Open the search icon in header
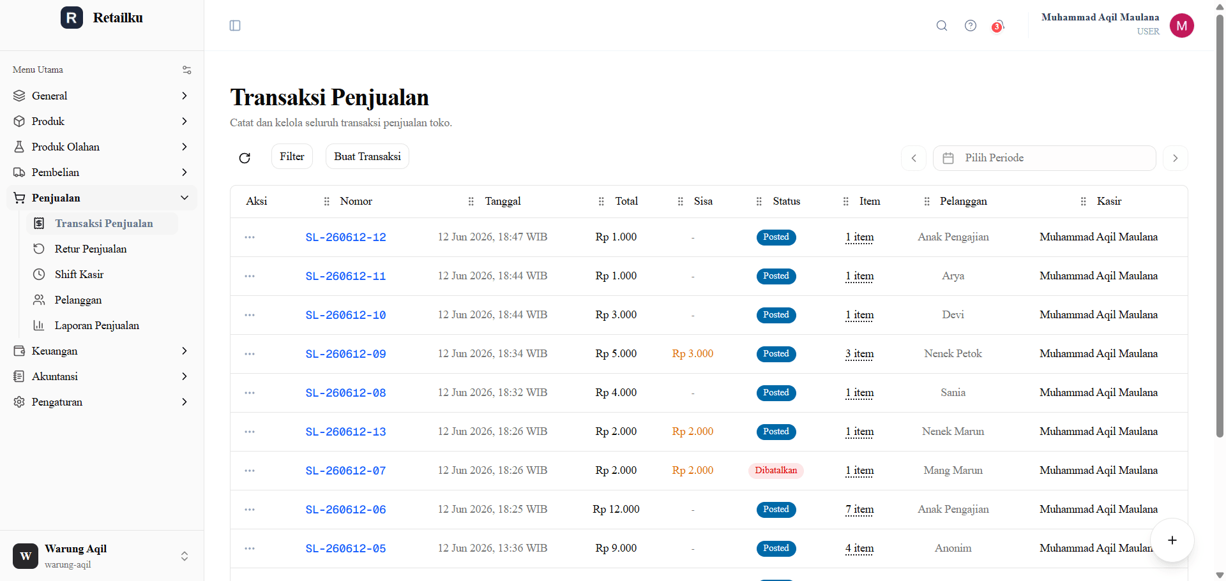 (942, 26)
